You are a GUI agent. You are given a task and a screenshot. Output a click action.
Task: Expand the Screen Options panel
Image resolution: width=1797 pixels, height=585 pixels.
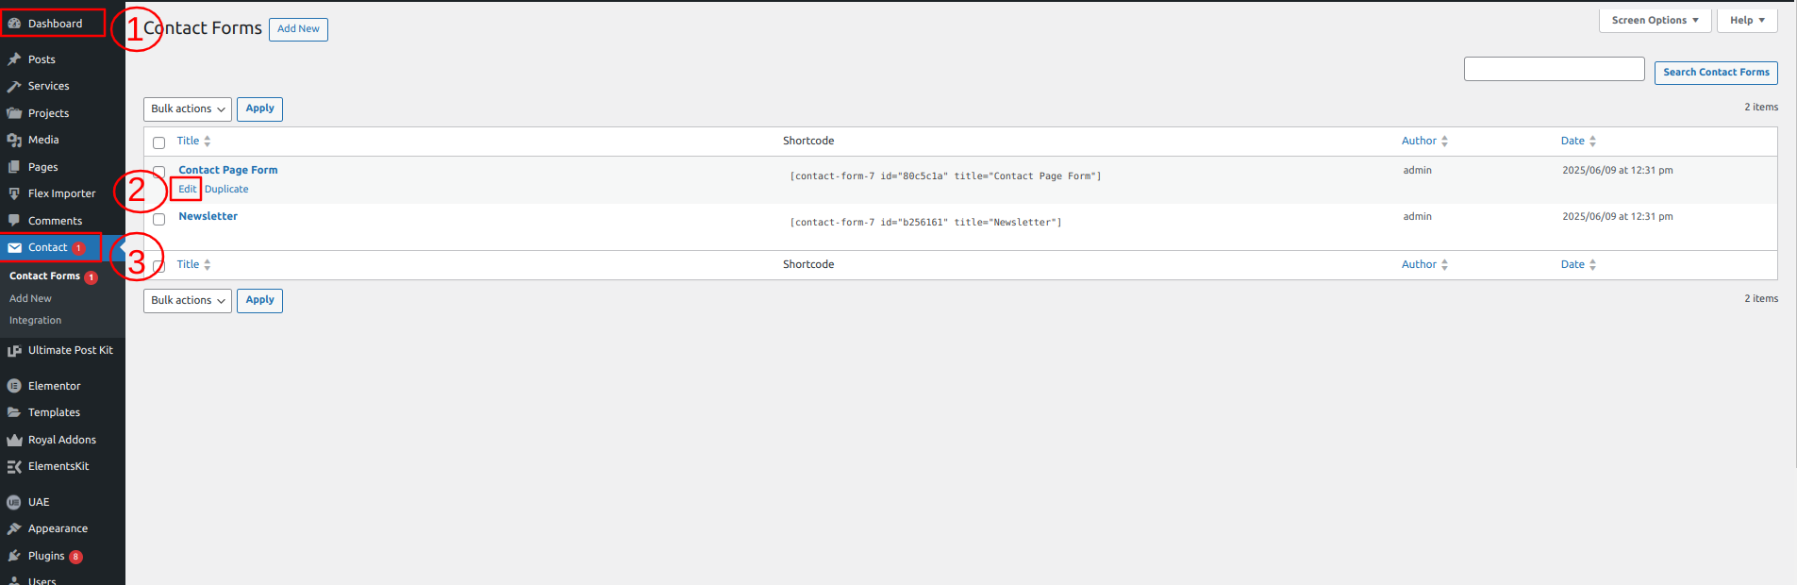1655,21
